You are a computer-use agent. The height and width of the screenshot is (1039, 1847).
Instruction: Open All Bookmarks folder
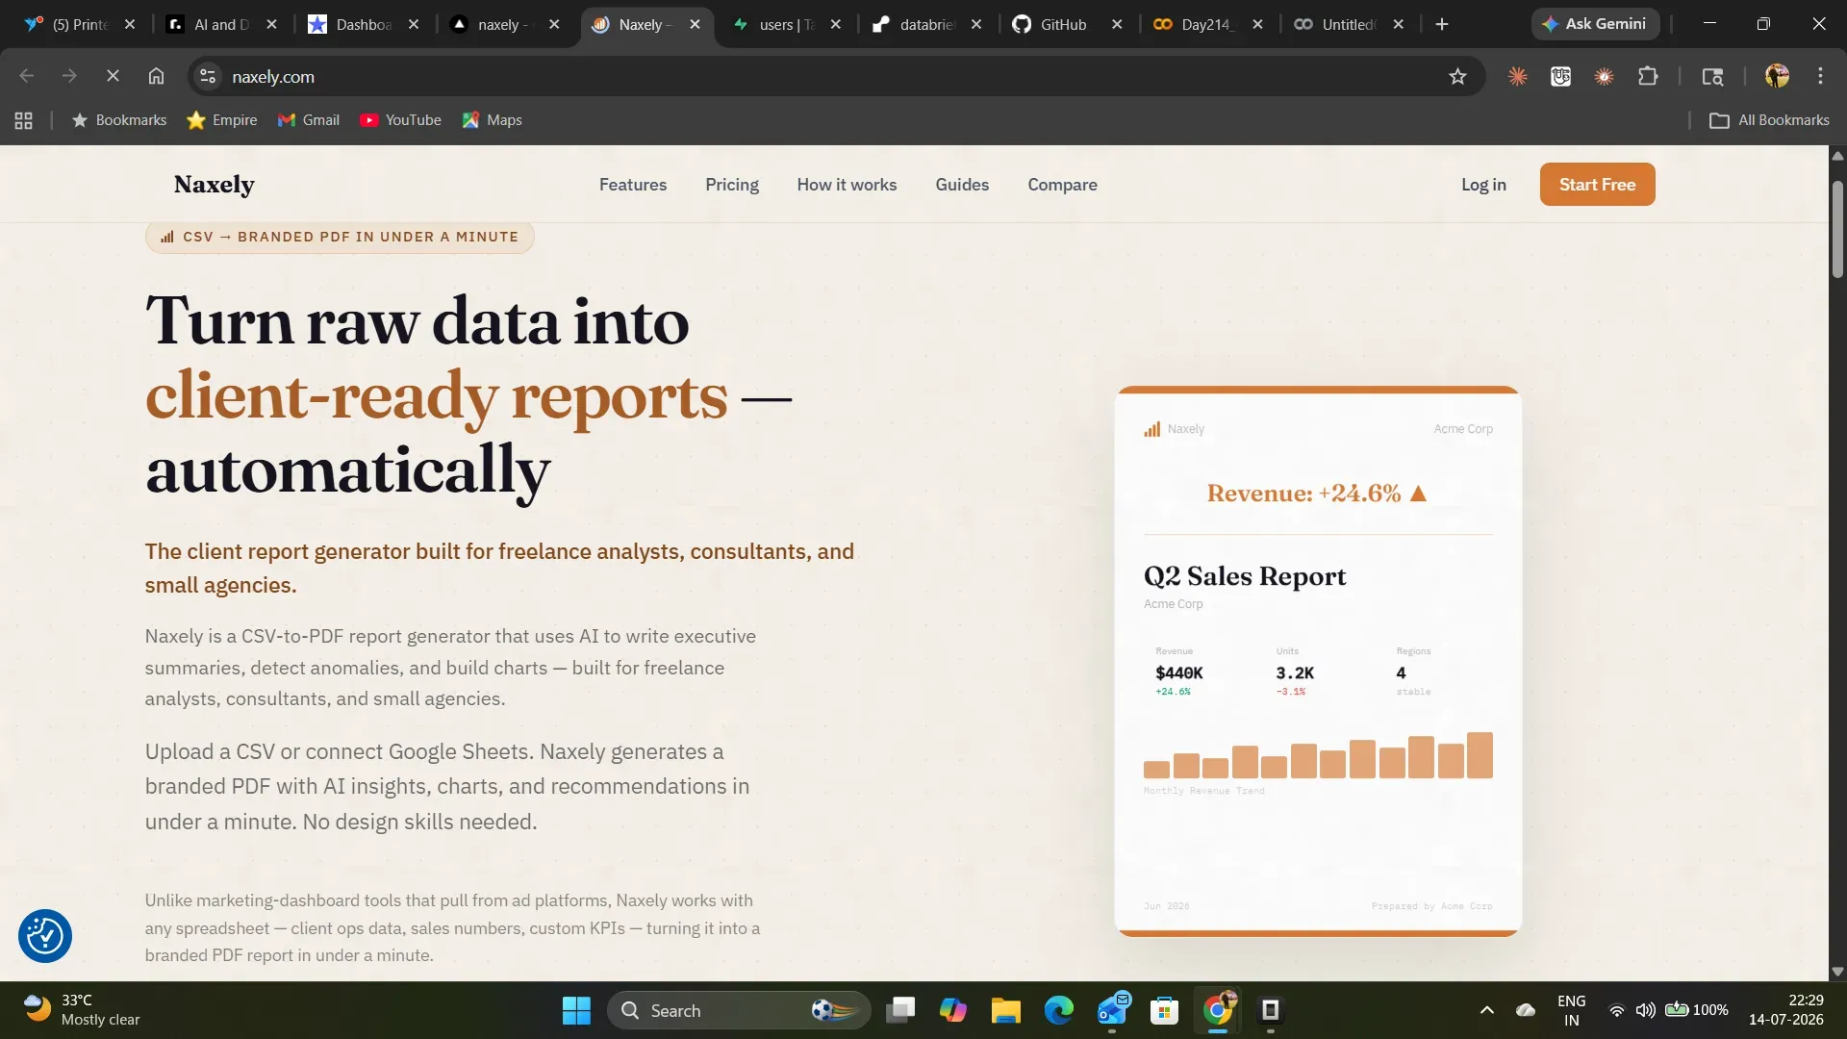[x=1769, y=120]
